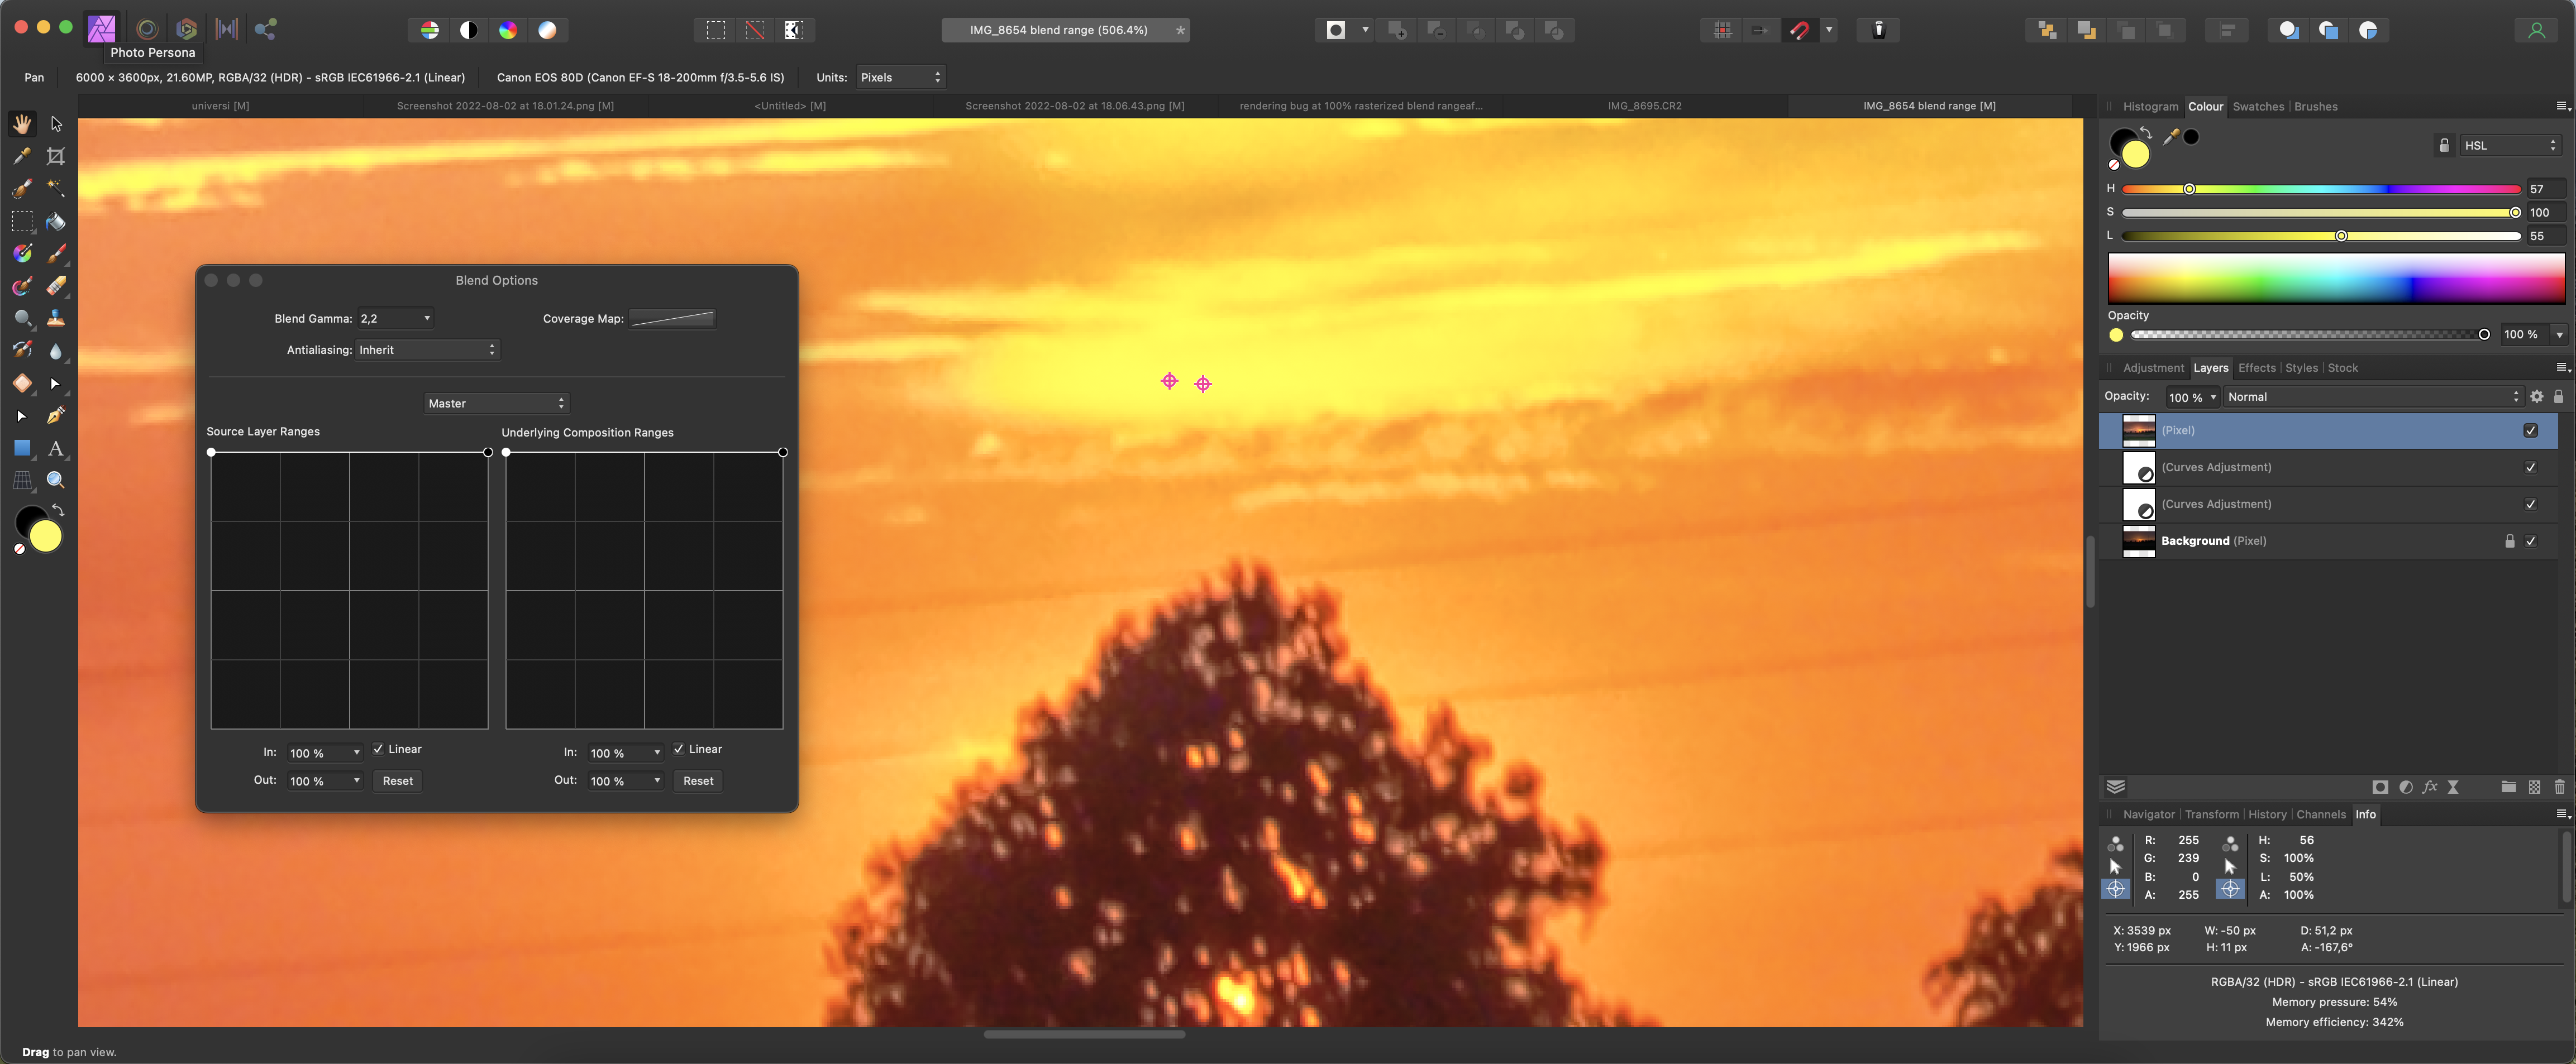Viewport: 2576px width, 1064px height.
Task: Open the Coverage Map curve button
Action: pos(672,319)
